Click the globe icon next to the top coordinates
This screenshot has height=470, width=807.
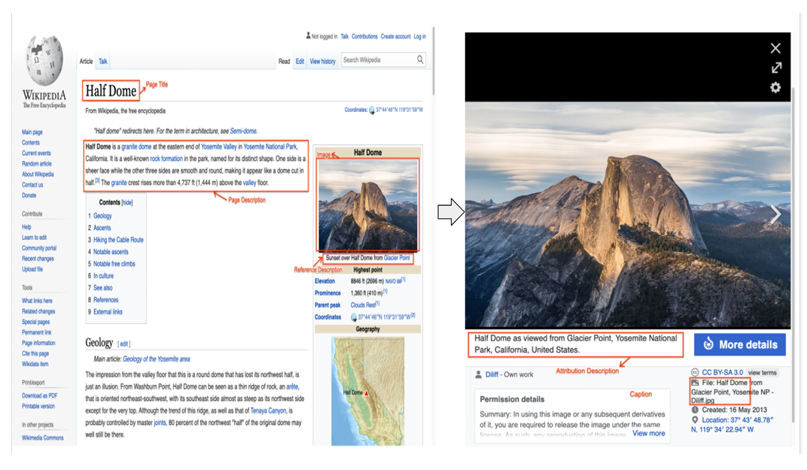pyautogui.click(x=370, y=109)
